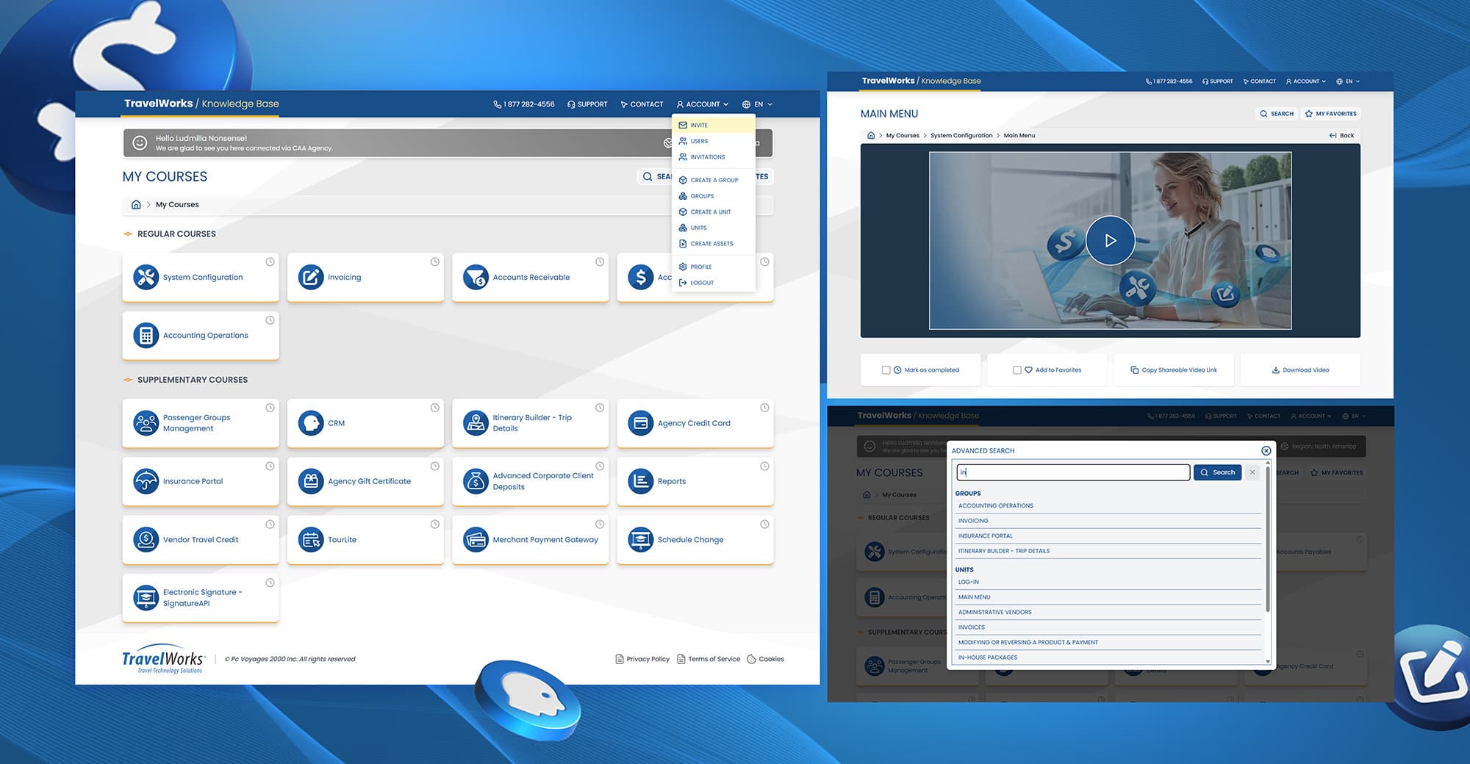The height and width of the screenshot is (764, 1470).
Task: Open Terms of Service footer link
Action: pyautogui.click(x=709, y=659)
